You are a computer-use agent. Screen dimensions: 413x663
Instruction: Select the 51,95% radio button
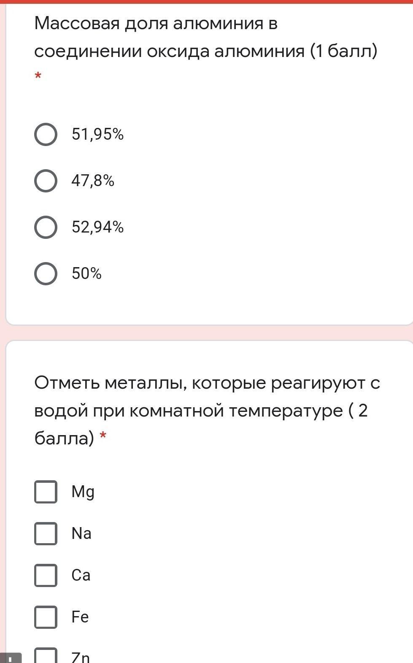click(x=46, y=135)
